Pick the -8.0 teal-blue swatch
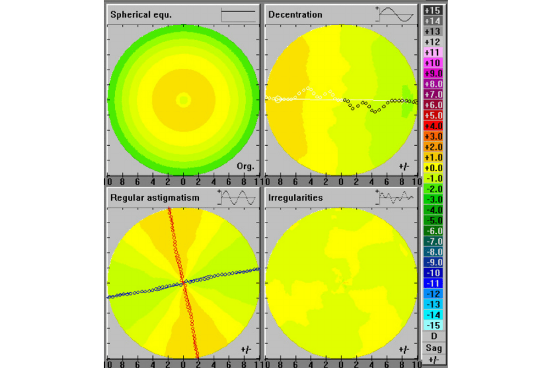This screenshot has height=368, width=551. [433, 252]
